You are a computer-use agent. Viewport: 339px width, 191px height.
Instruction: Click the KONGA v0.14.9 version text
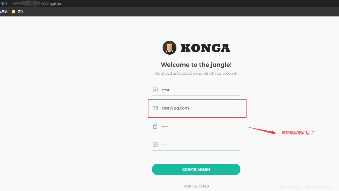tap(196, 186)
